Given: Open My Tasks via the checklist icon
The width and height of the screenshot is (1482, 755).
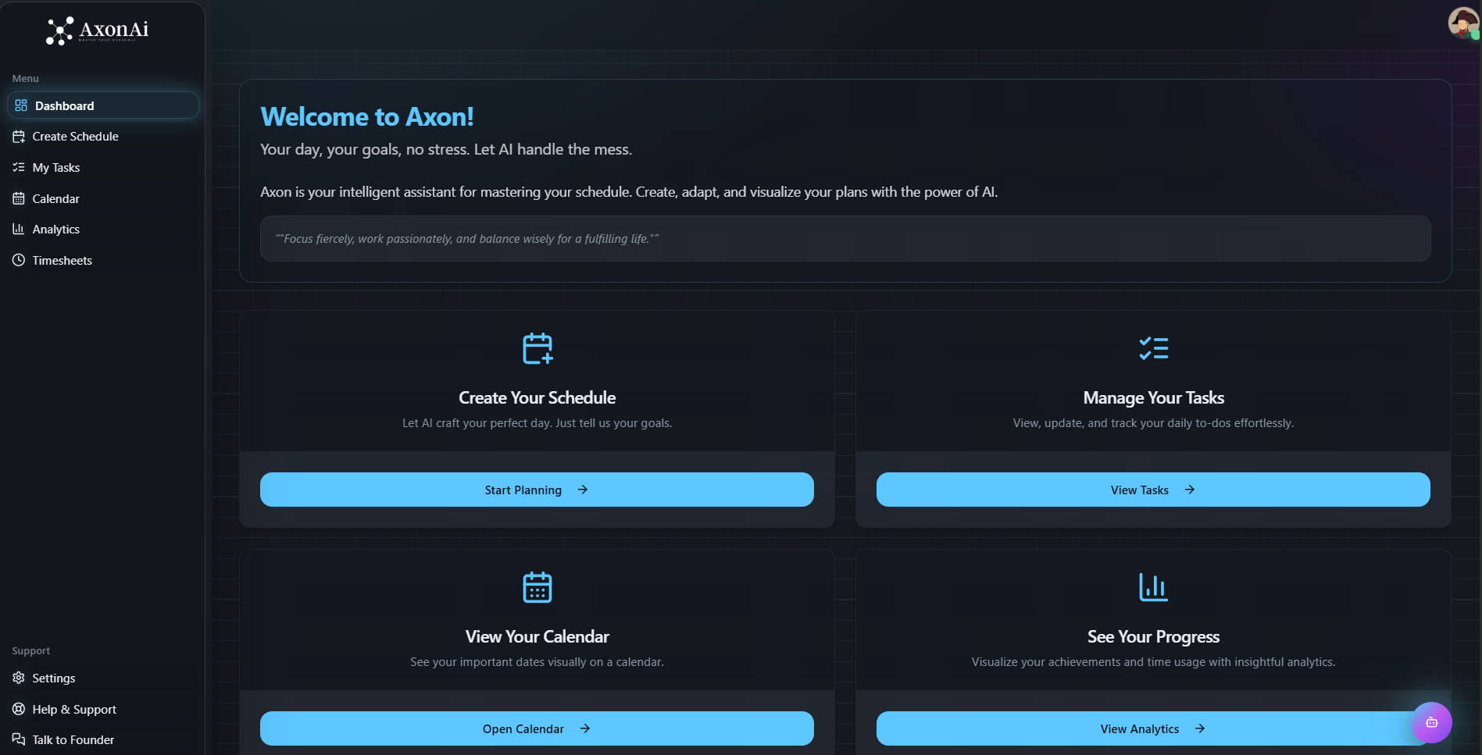Looking at the screenshot, I should [x=20, y=167].
